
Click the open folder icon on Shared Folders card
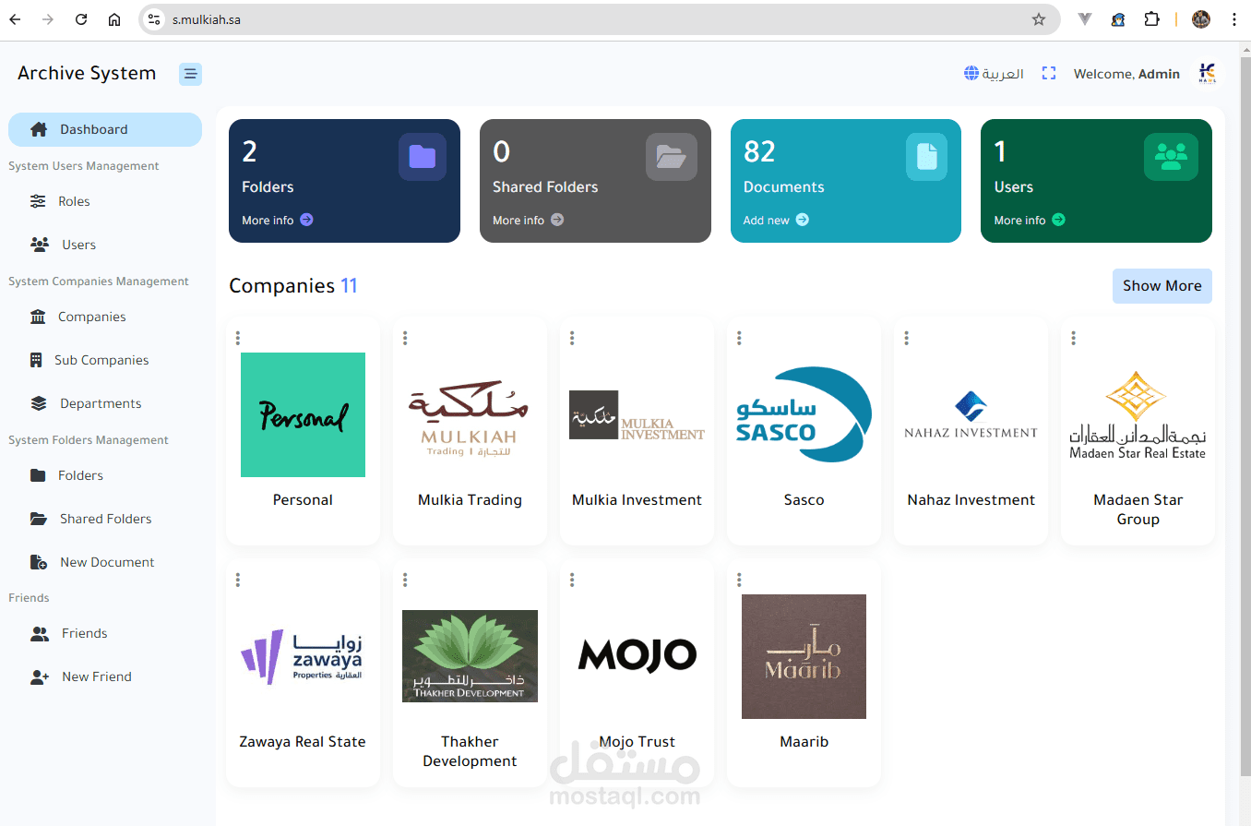(x=672, y=156)
